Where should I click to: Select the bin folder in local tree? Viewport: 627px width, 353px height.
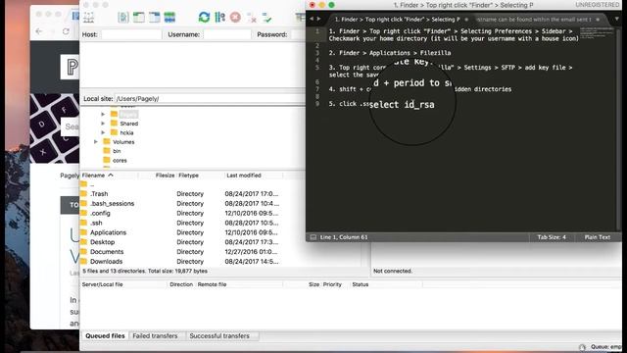[x=117, y=151]
